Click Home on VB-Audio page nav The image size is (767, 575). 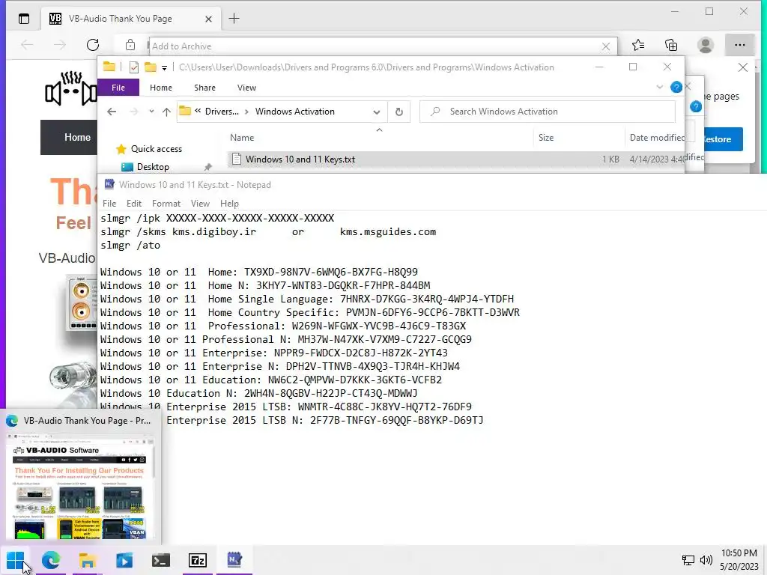pos(77,138)
